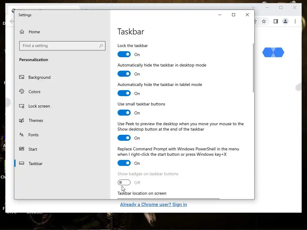Screen dimensions: 307x230
Task: Maximize the Chrome window behind Settings
Action: pos(281,7)
